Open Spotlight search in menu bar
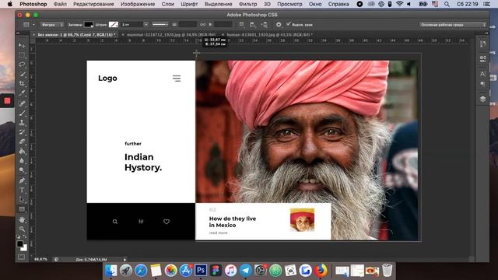This screenshot has height=280, width=498. pos(447,4)
